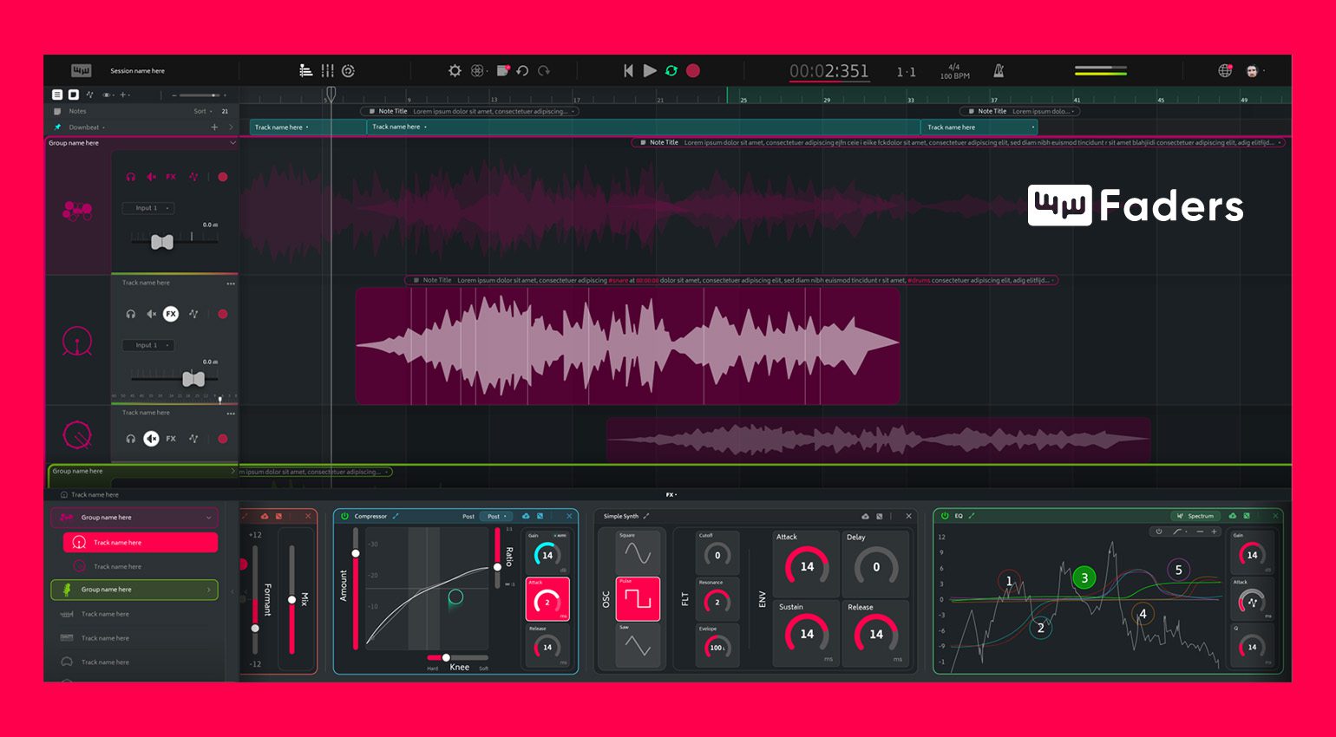
Task: Open the plus add-track dropdown
Action: pos(125,95)
